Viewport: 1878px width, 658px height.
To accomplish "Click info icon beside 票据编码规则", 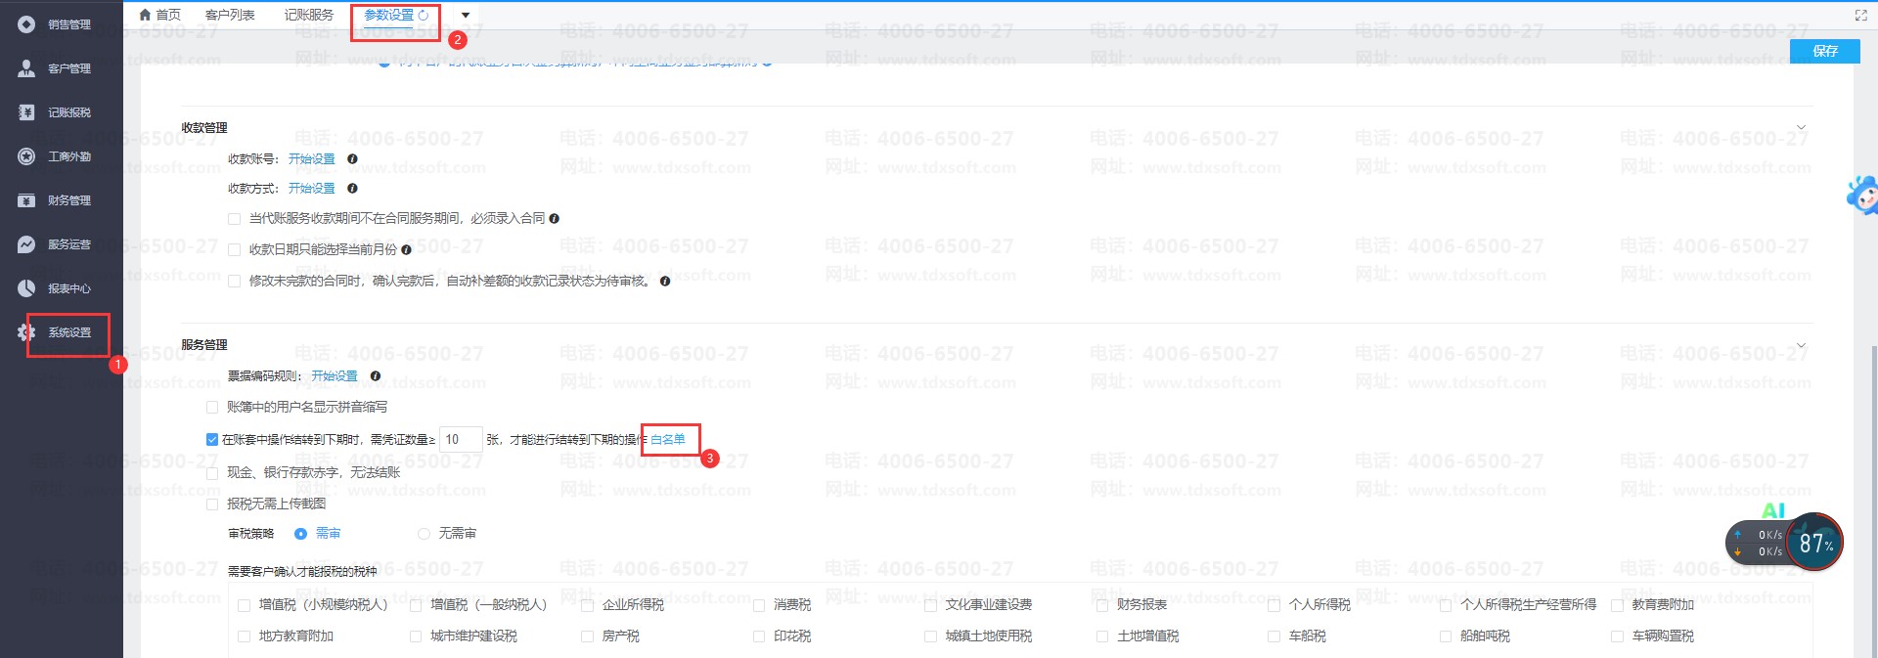I will point(376,375).
